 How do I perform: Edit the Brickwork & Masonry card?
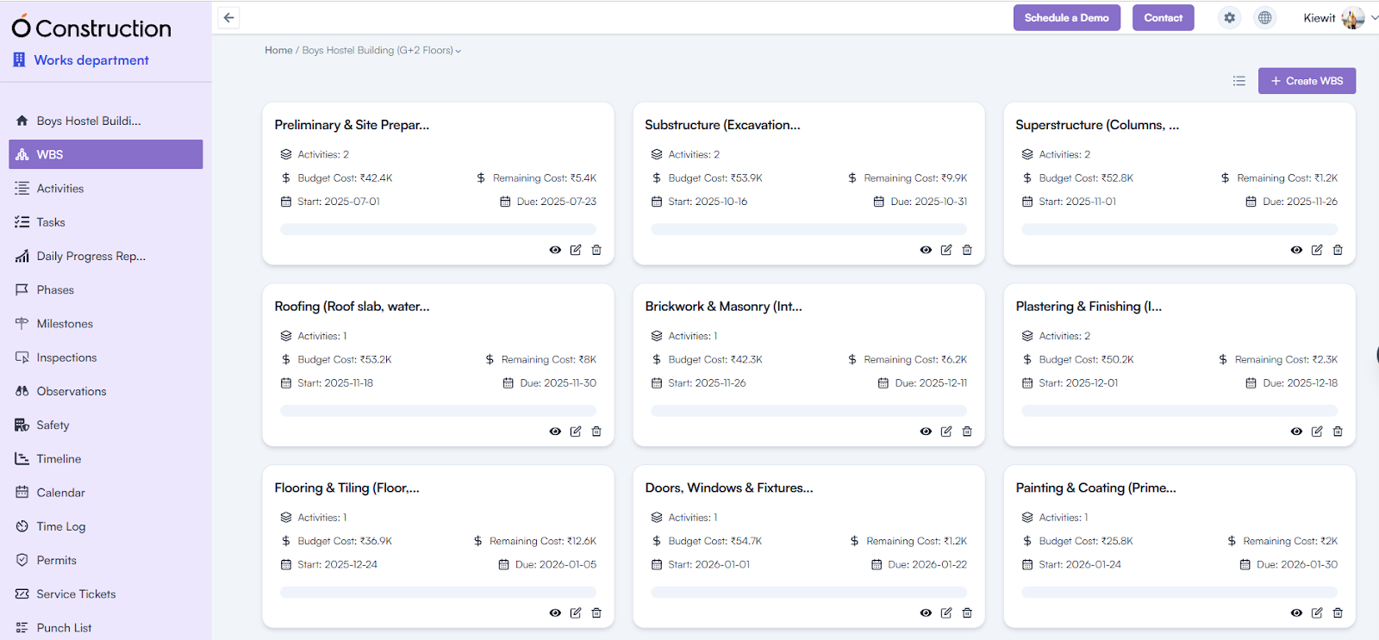point(946,432)
